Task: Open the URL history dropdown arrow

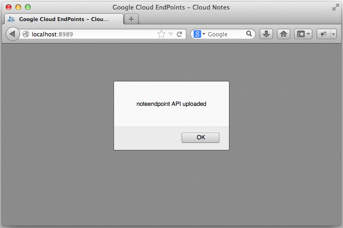Action: [171, 34]
